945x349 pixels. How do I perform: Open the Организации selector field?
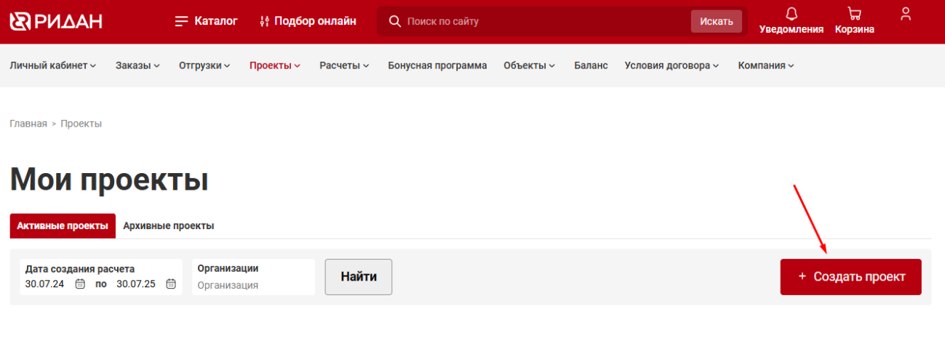(x=253, y=277)
